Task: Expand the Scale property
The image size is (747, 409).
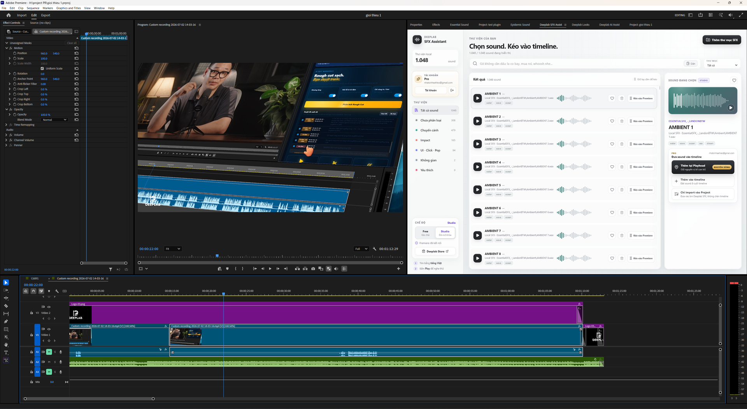Action: pos(10,58)
